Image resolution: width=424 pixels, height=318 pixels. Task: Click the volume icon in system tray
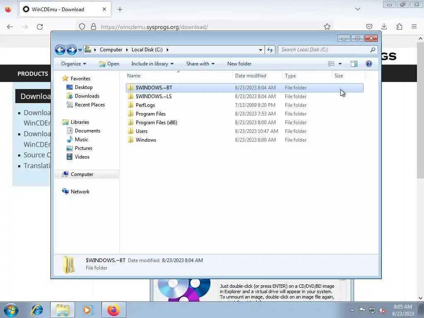click(382, 311)
